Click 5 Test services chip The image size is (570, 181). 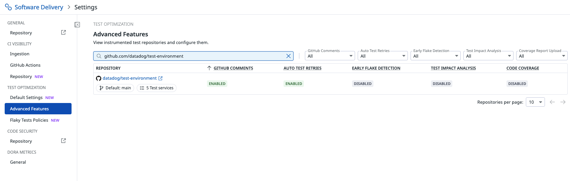(x=156, y=88)
